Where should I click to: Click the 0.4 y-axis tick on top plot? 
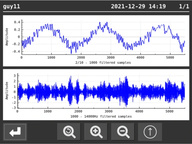pos(17,22)
